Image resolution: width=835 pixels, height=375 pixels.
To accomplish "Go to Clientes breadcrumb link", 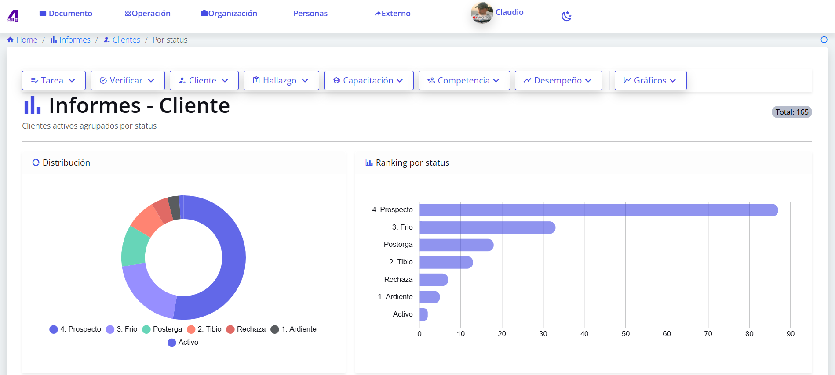I will pyautogui.click(x=126, y=40).
